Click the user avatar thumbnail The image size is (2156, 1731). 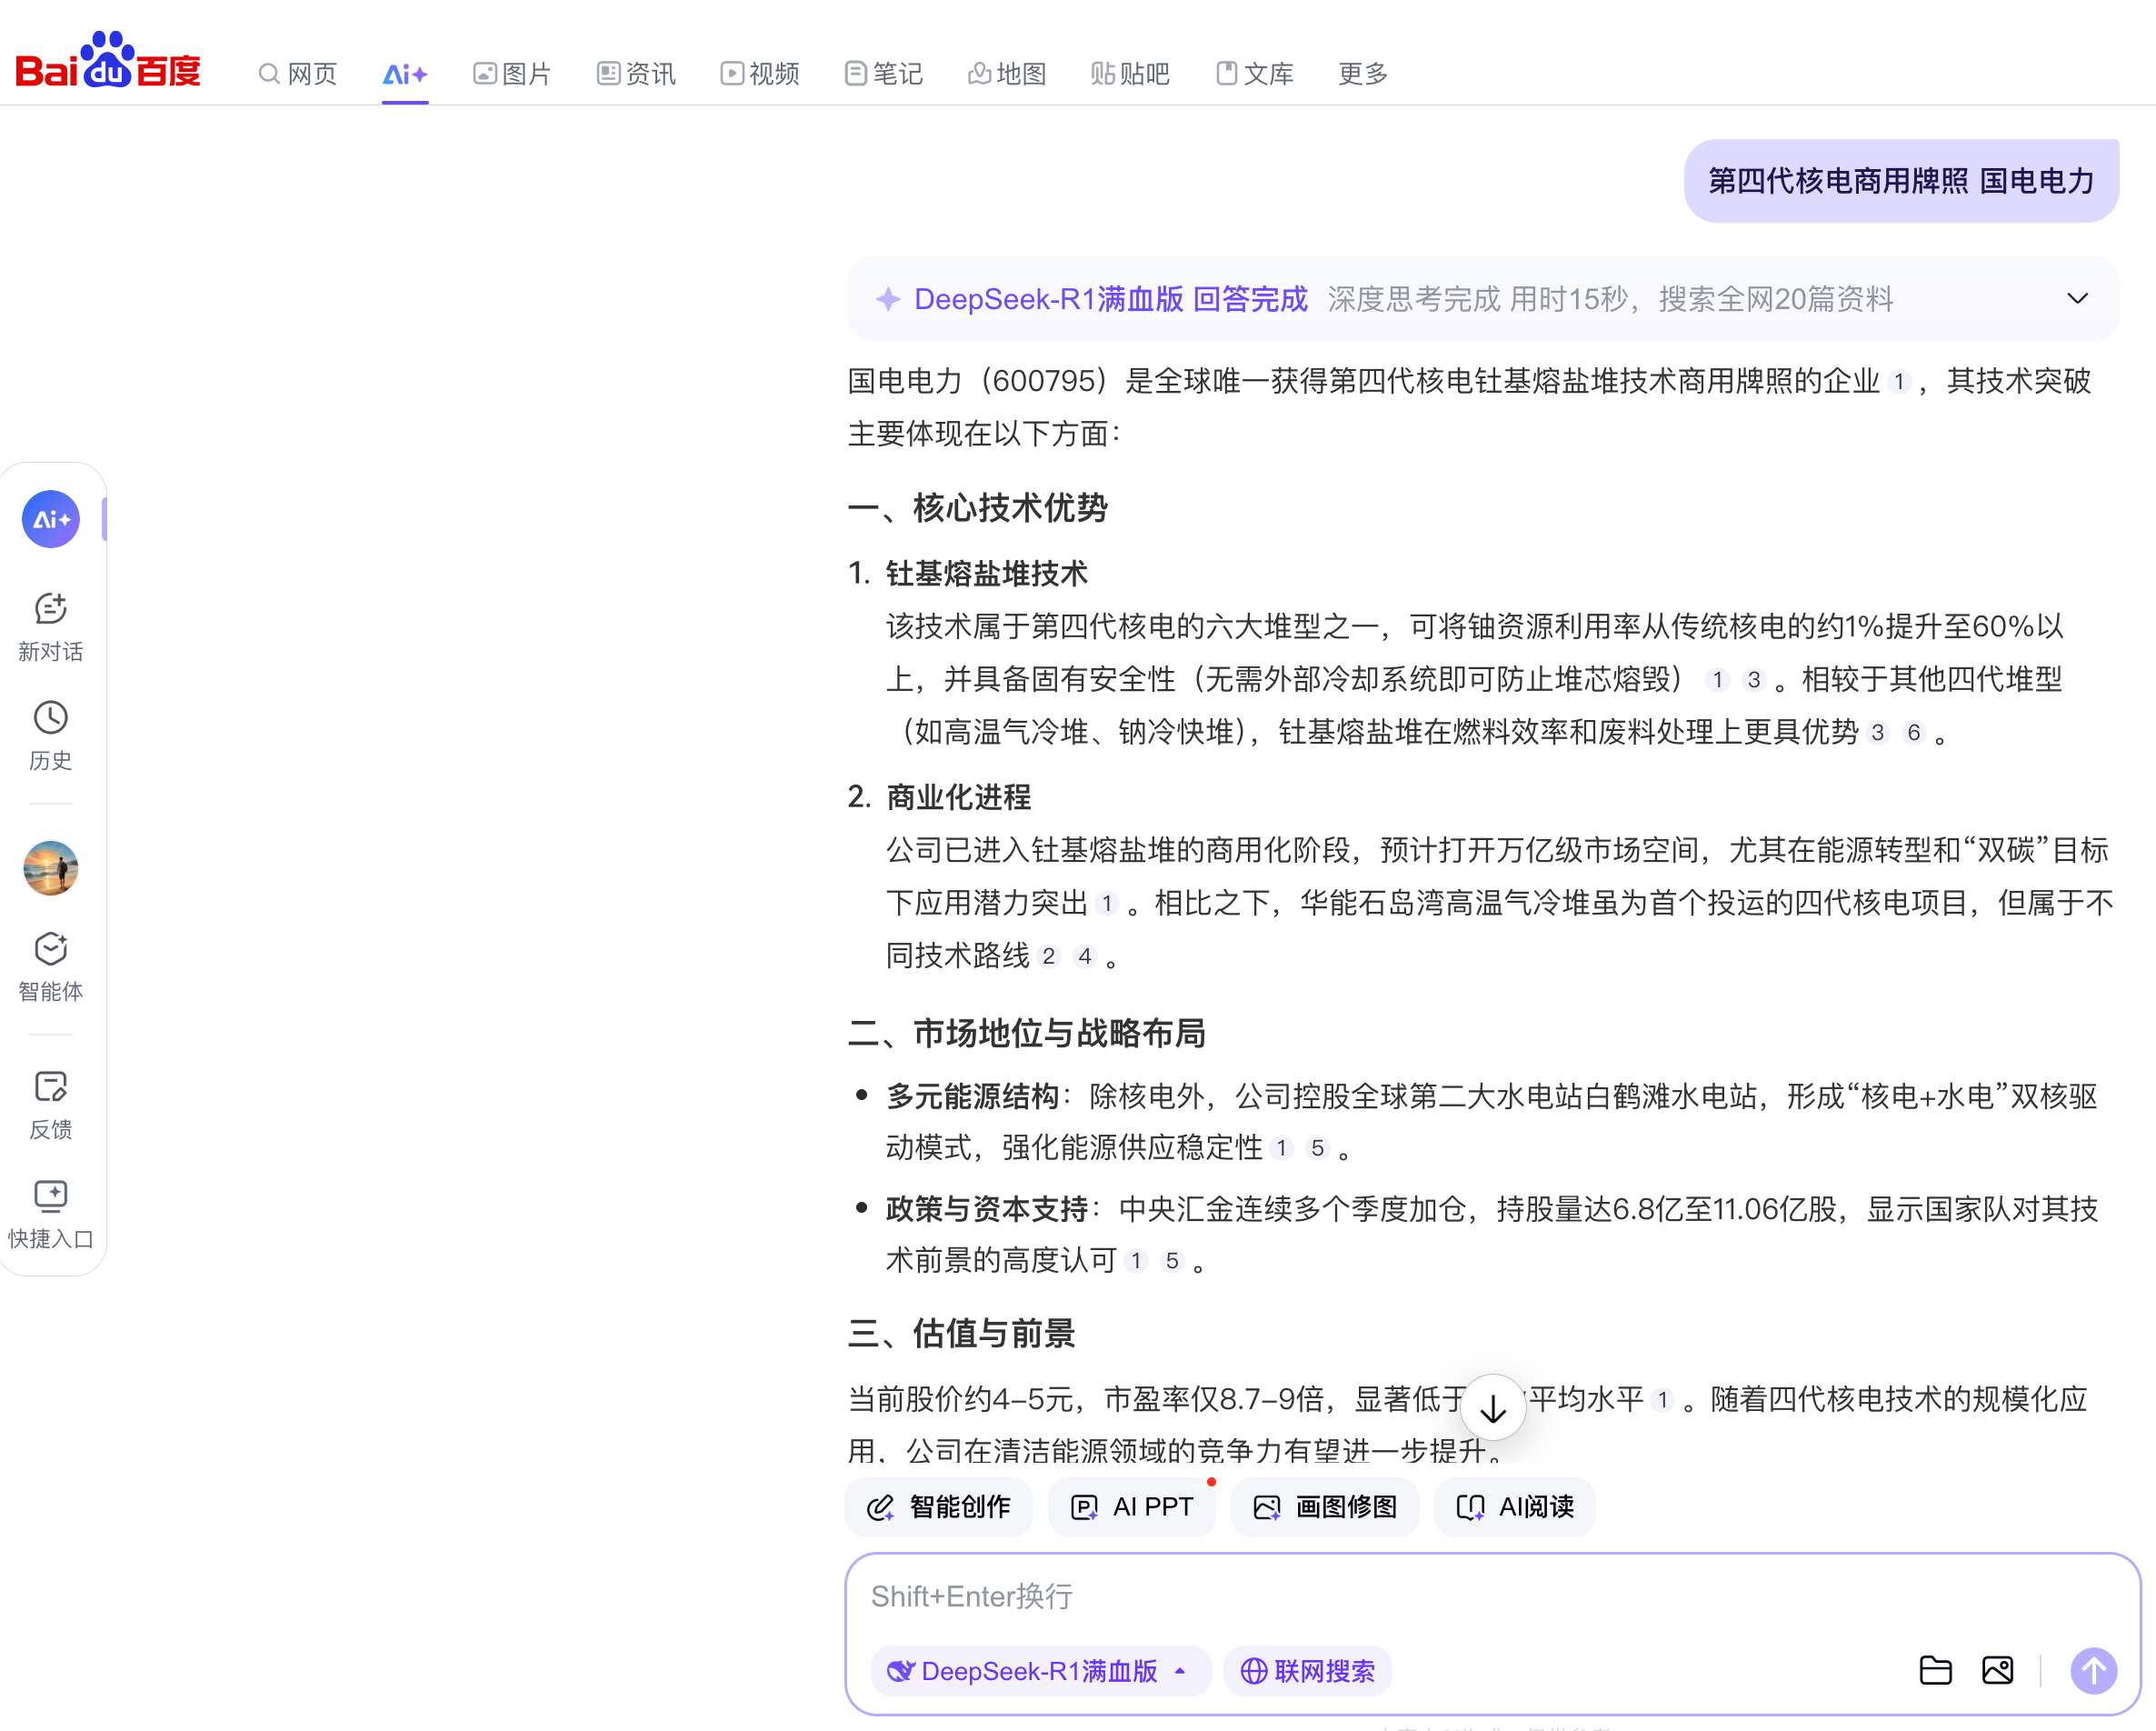[x=51, y=867]
